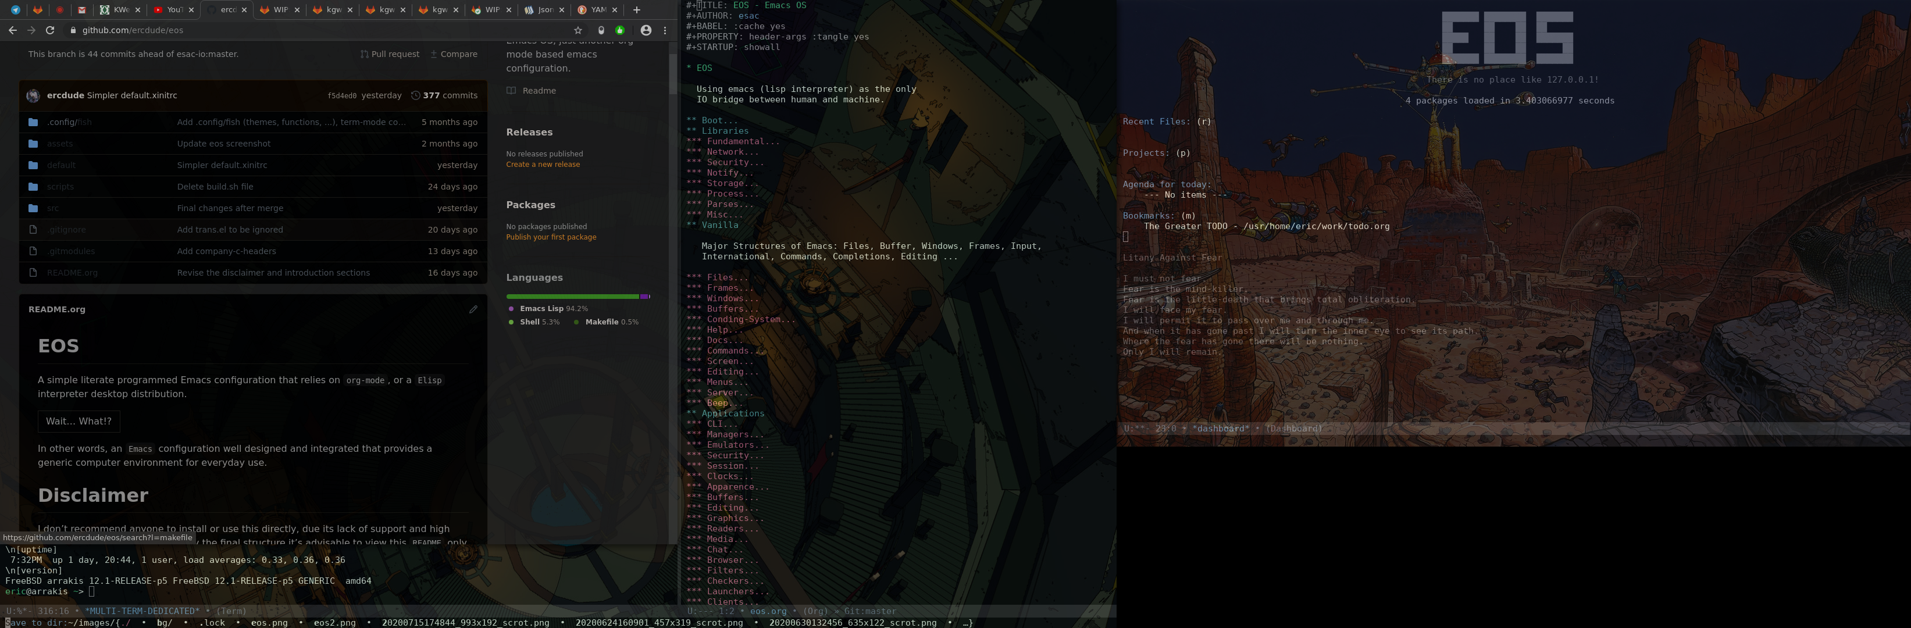Switch to the YouTube tab
Image resolution: width=1911 pixels, height=628 pixels.
(169, 10)
